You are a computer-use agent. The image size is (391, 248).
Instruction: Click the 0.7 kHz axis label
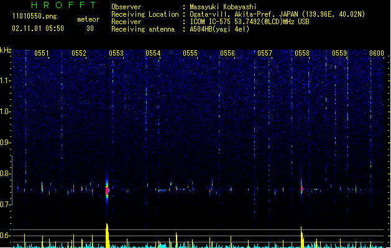tap(6, 205)
